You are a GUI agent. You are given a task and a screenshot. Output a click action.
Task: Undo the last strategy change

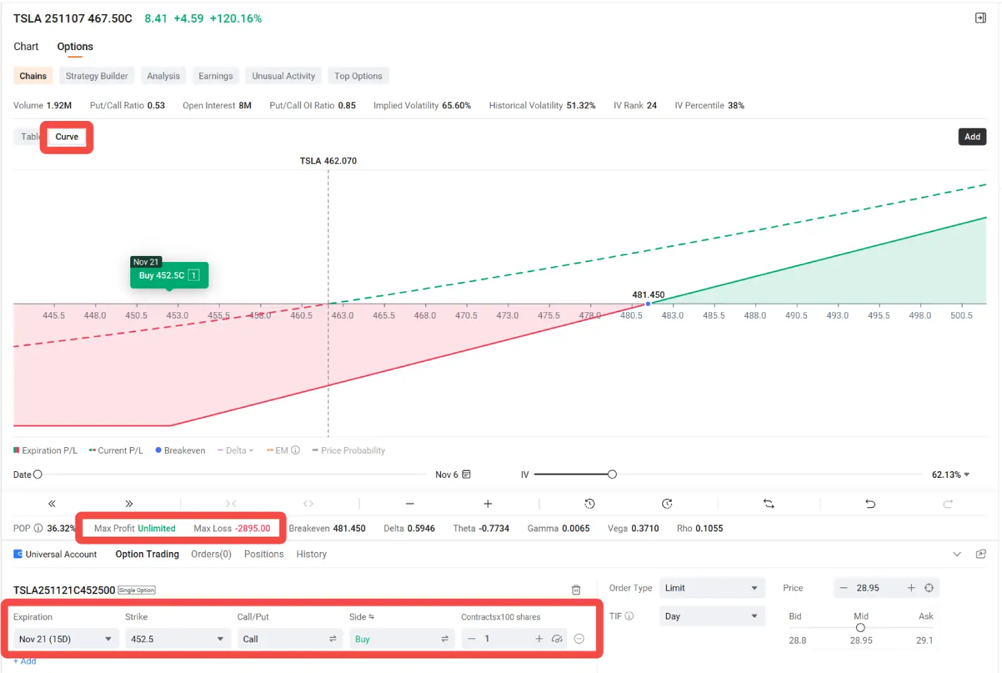point(870,504)
